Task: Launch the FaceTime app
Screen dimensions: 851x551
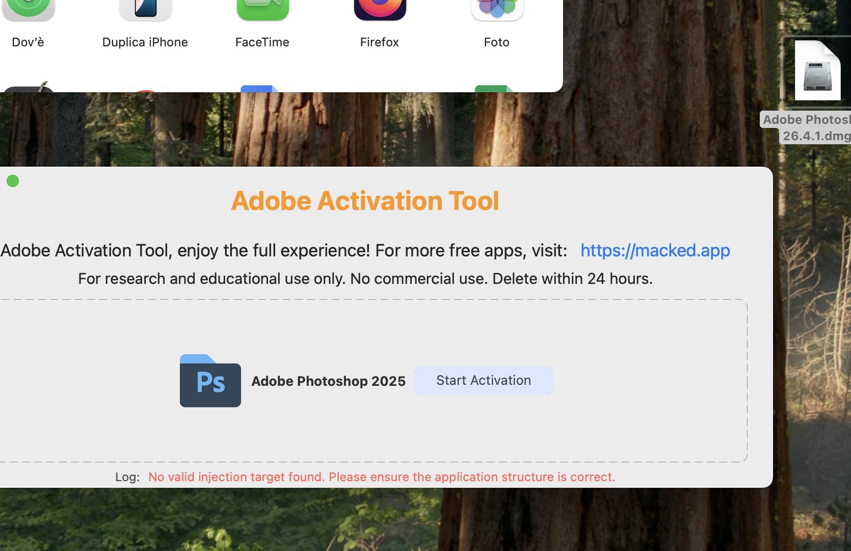Action: coord(262,9)
